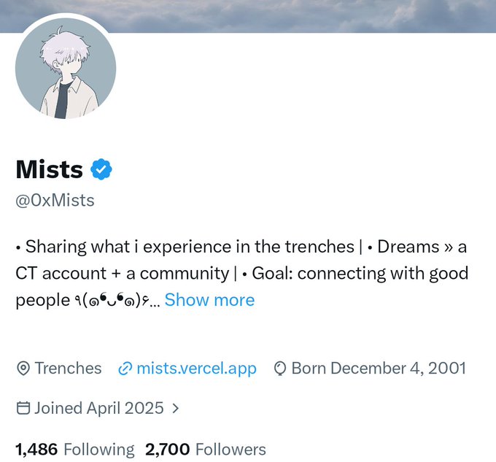Click the location pin icon beside Trenches
The width and height of the screenshot is (496, 462).
(23, 369)
